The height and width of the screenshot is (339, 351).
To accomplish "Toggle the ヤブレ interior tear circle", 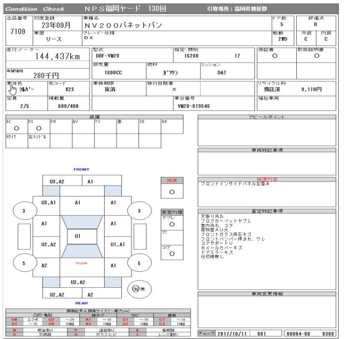I will pyautogui.click(x=171, y=224).
